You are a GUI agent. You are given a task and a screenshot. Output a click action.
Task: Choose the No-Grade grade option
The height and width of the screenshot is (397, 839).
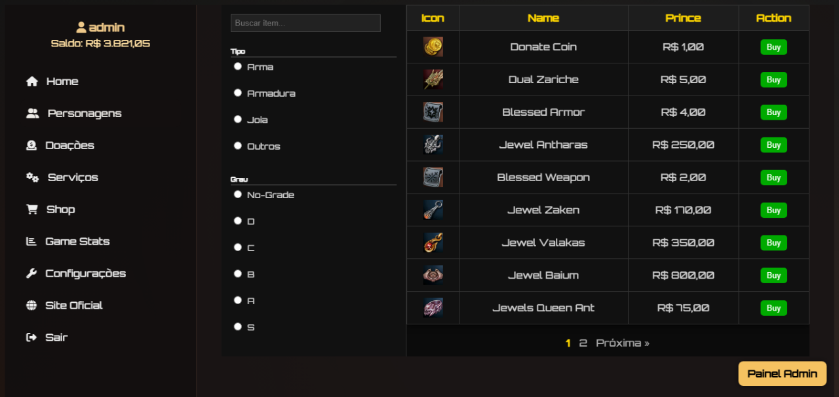pyautogui.click(x=238, y=194)
